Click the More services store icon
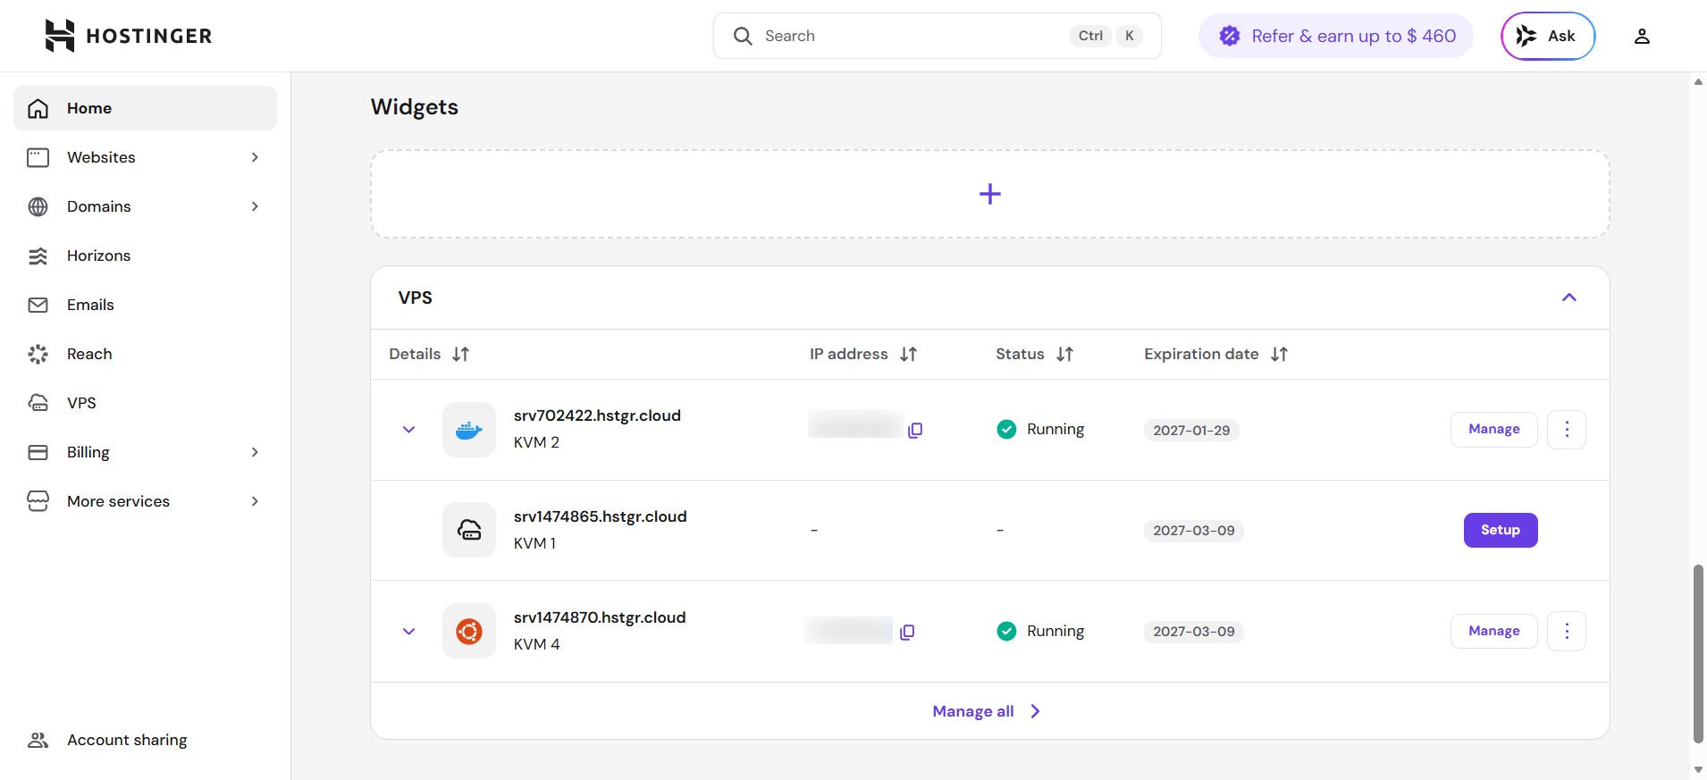Screen dimensions: 1707x780 pos(38,501)
